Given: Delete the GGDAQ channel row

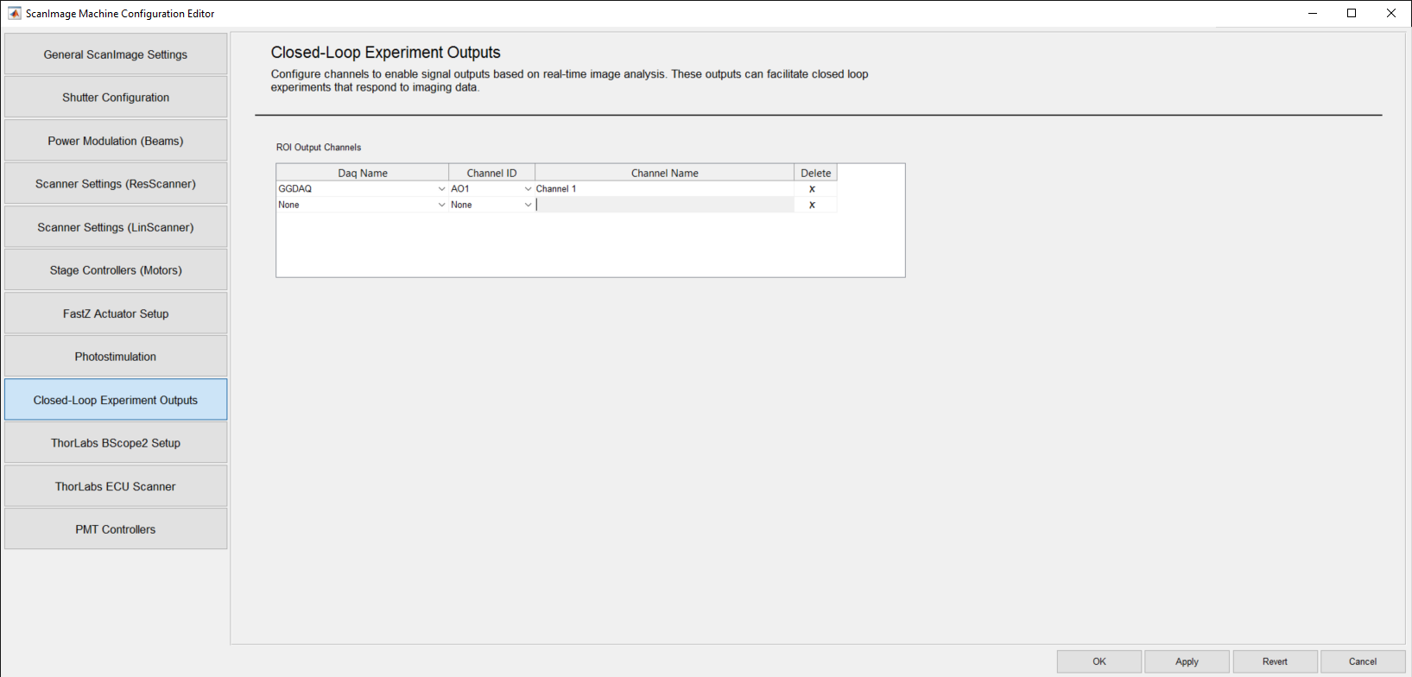Looking at the screenshot, I should [x=812, y=188].
